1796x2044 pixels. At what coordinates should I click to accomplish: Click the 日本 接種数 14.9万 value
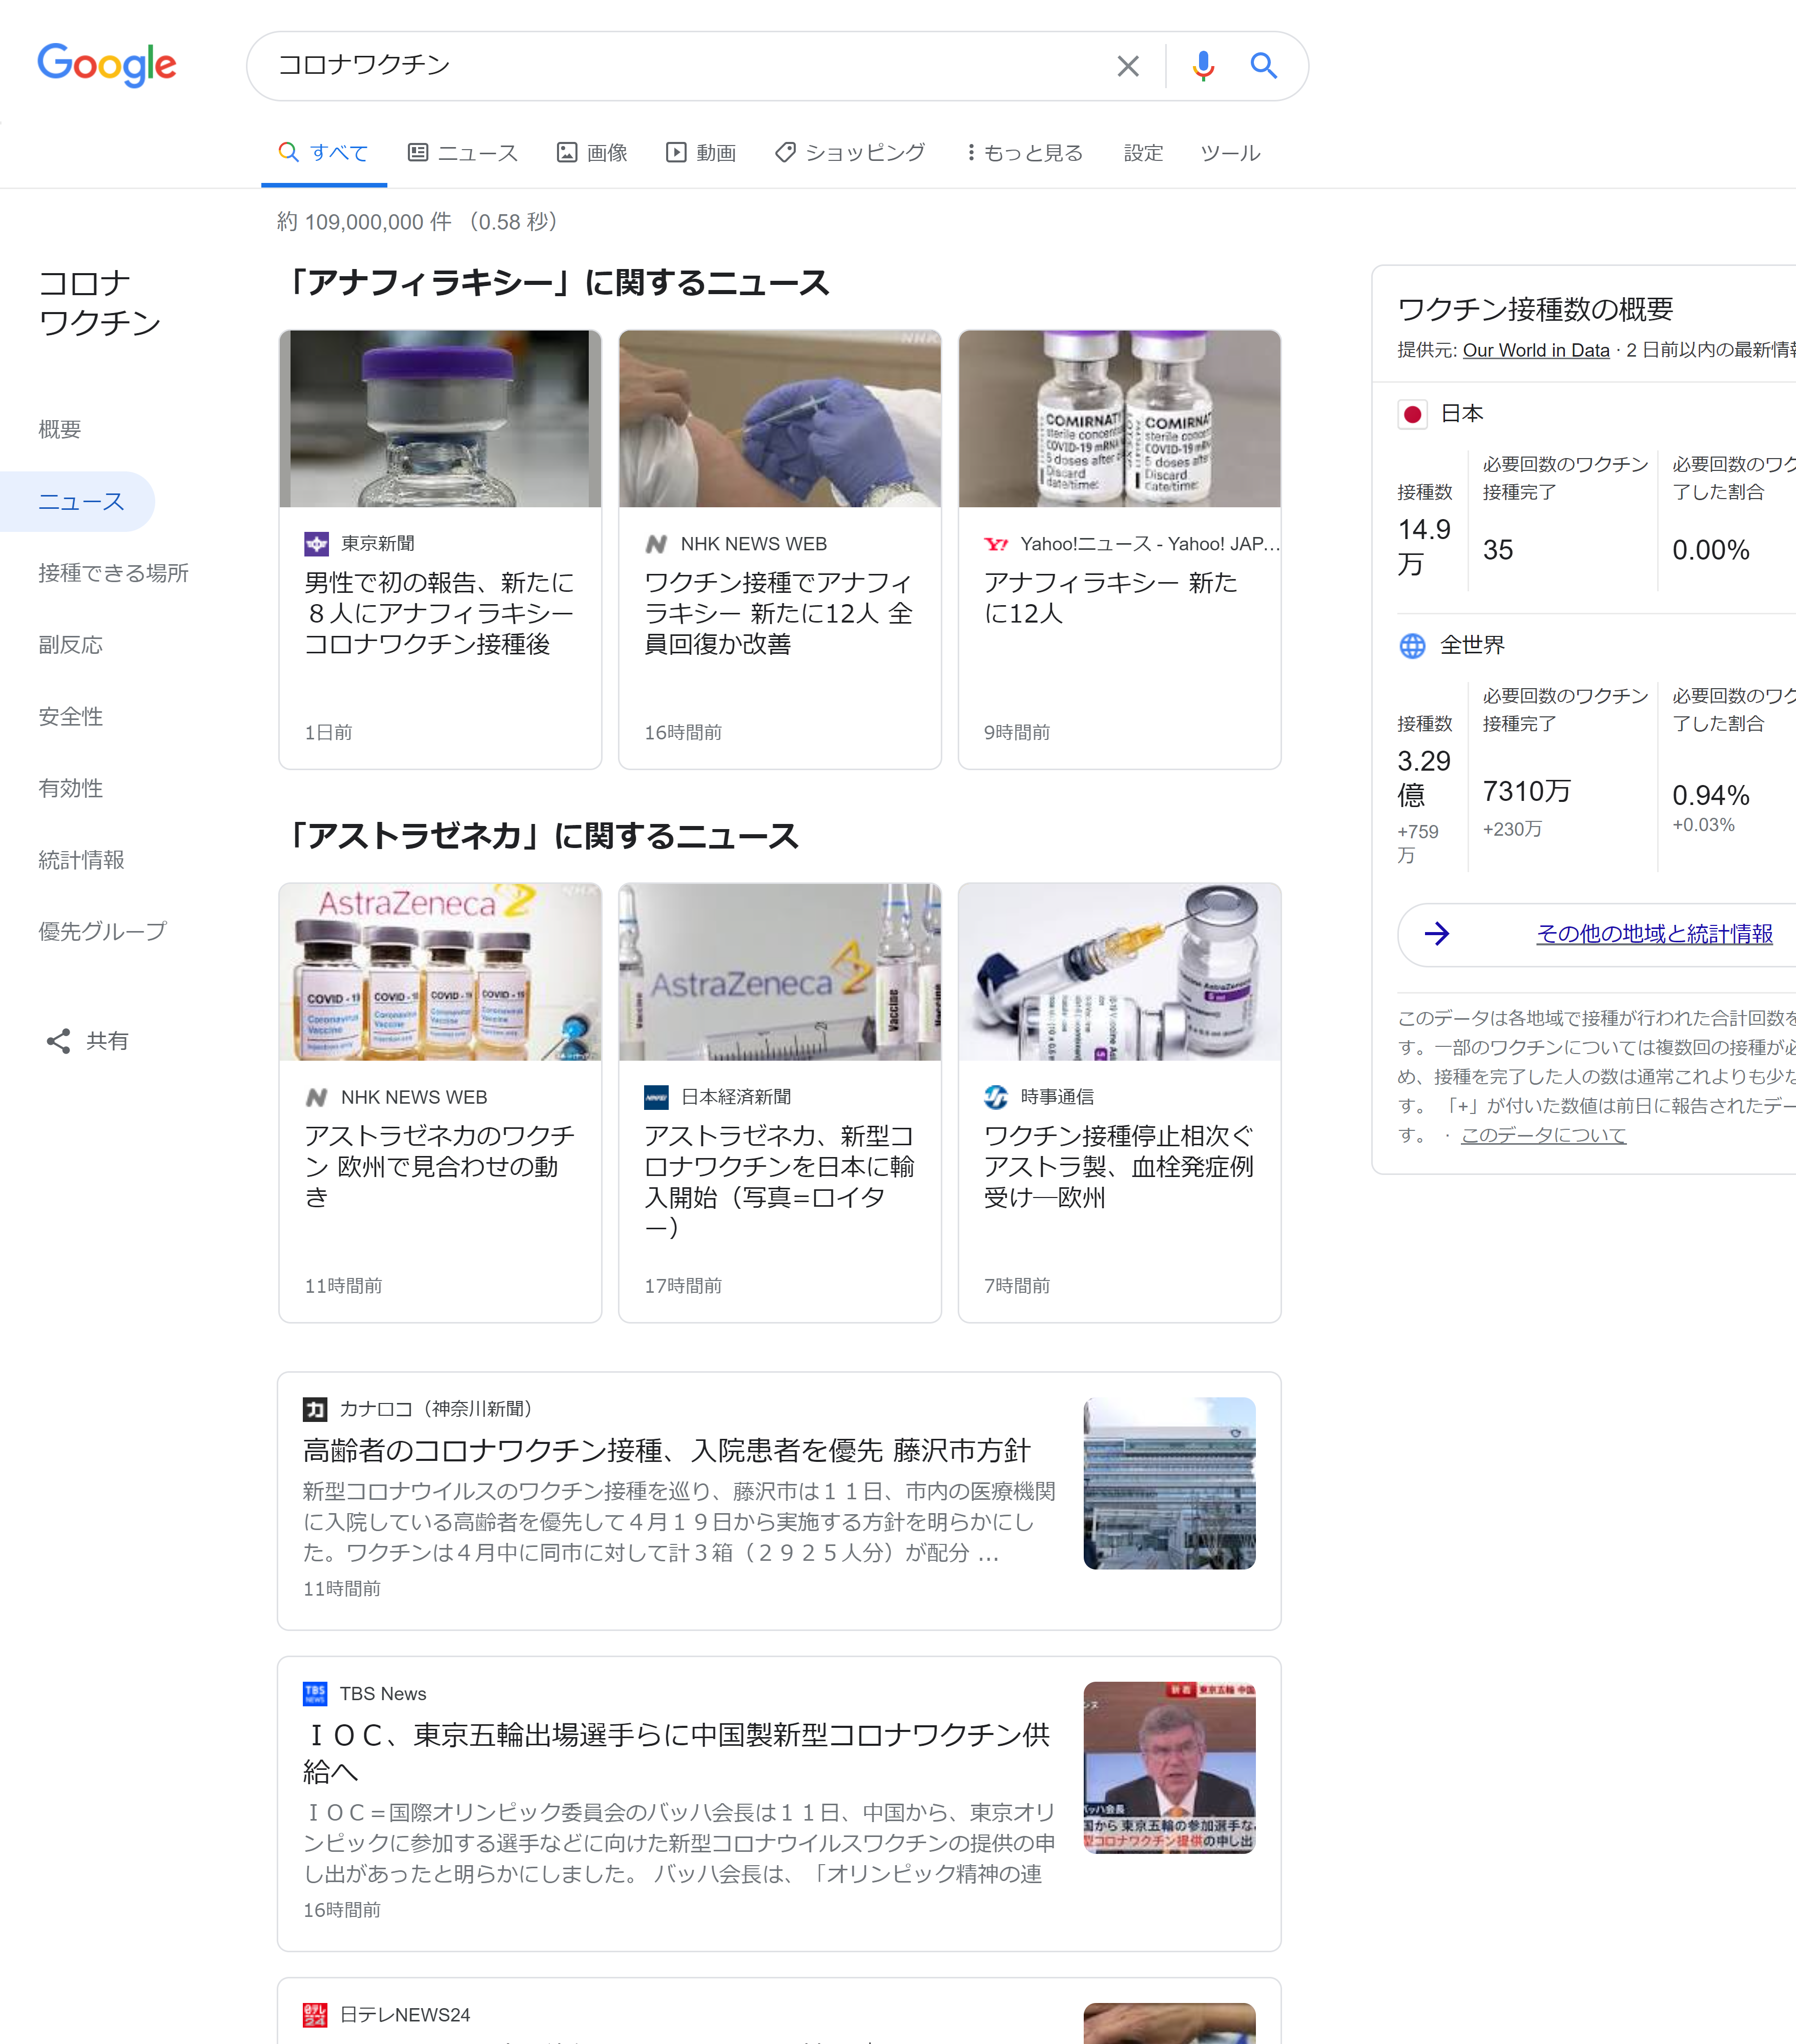pyautogui.click(x=1424, y=546)
